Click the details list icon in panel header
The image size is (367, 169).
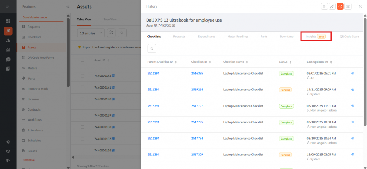click(324, 6)
